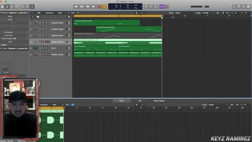This screenshot has width=252, height=142.
Task: Open the Browsers icon
Action: [248, 7]
